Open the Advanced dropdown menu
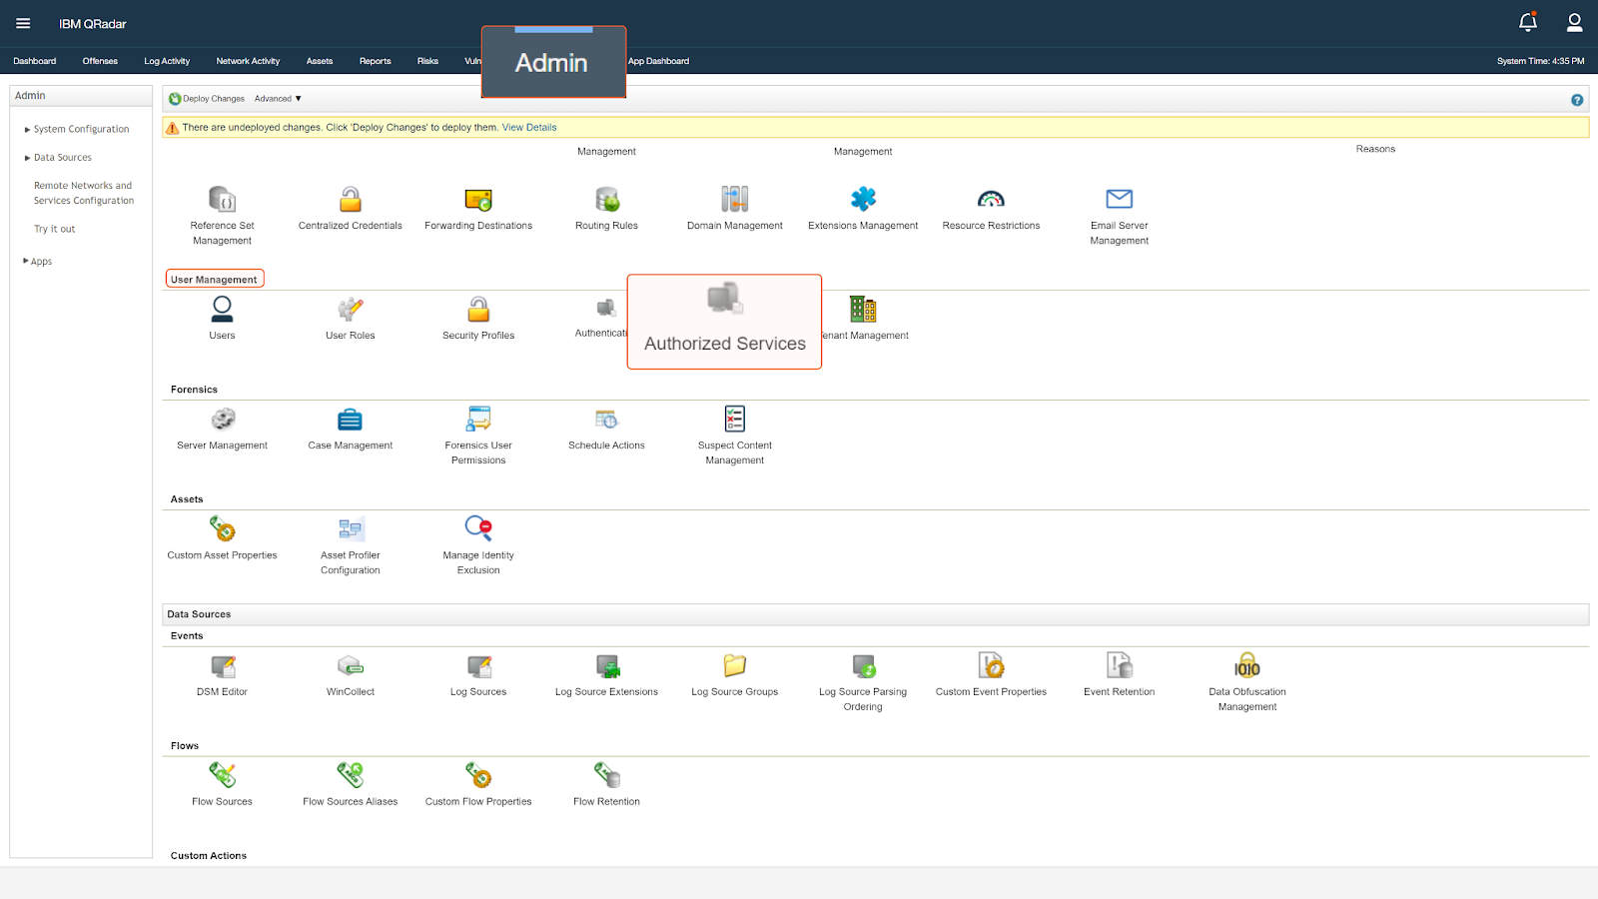Image resolution: width=1598 pixels, height=899 pixels. tap(278, 99)
